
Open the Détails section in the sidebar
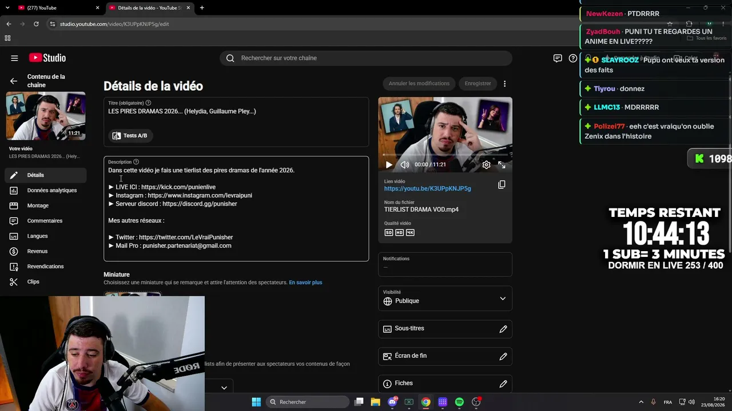(x=46, y=175)
